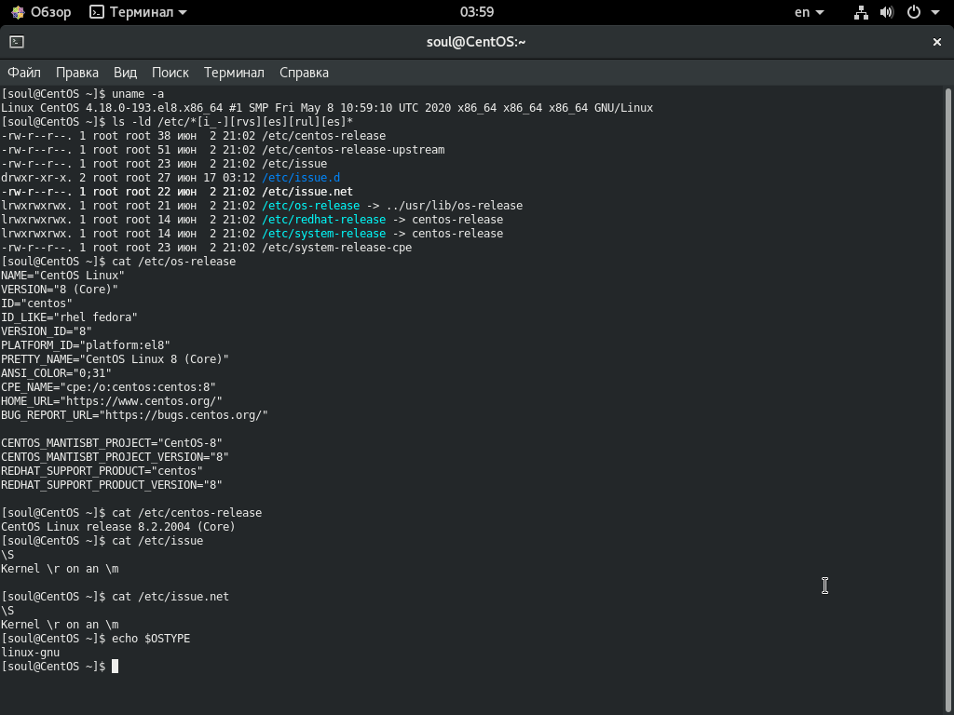Click the line ANSI_COLOR="0;31"
This screenshot has width=954, height=715.
pyautogui.click(x=56, y=373)
